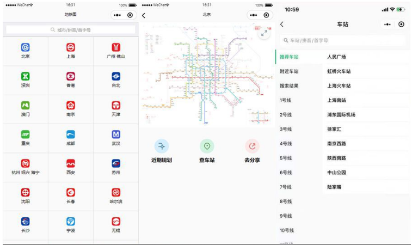The height and width of the screenshot is (245, 412).
Task: Select 1号线 in the line list
Action: click(286, 100)
